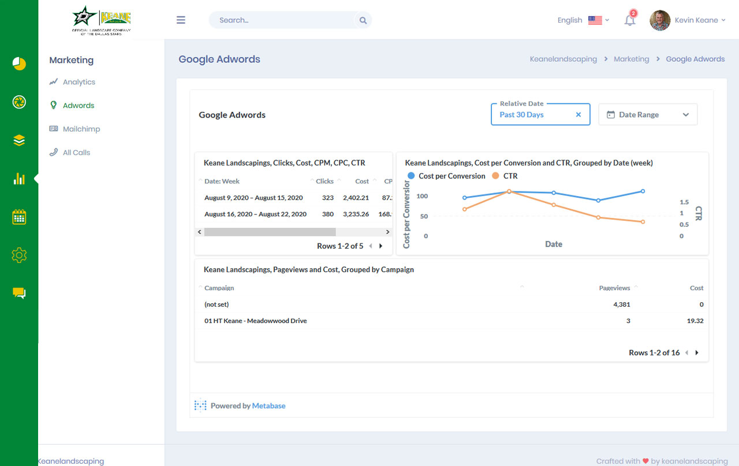Click the August 9, 2020 – August 15, 2020 row
The width and height of the screenshot is (739, 466).
click(x=293, y=198)
